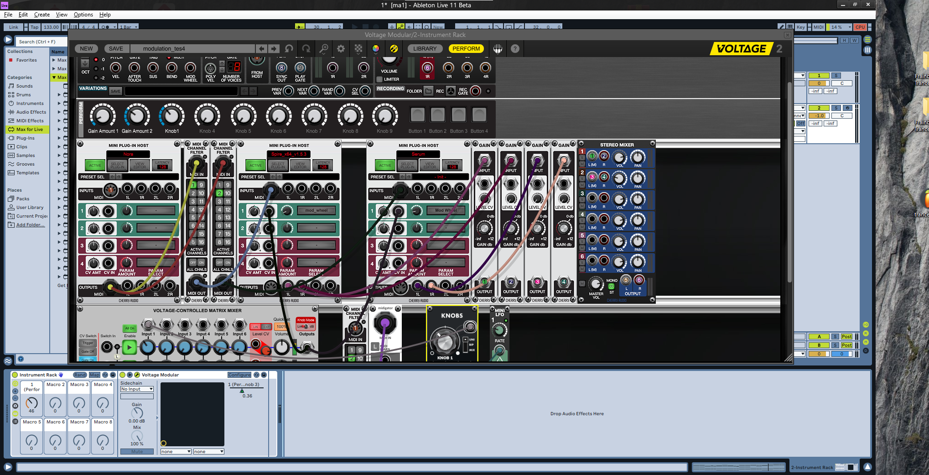Open Voltage settings gear
The image size is (929, 475).
(341, 48)
